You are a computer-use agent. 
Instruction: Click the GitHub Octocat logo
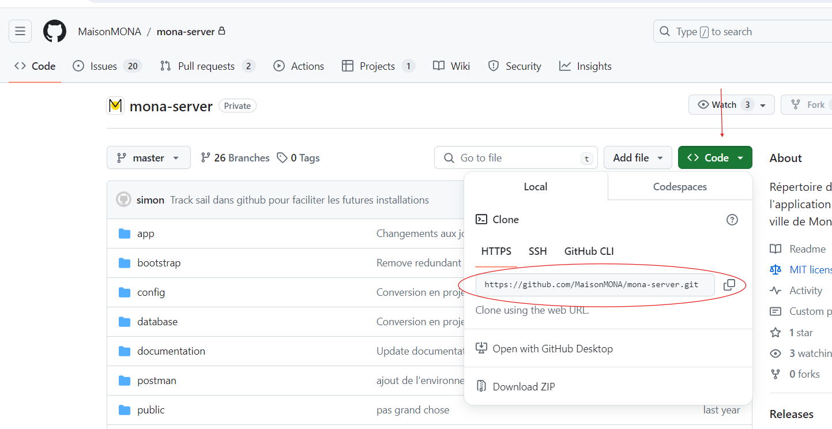55,31
